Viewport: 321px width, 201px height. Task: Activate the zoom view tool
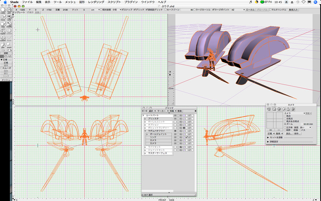click(9, 45)
